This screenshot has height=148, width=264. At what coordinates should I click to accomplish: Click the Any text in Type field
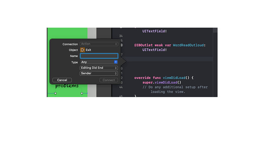pyautogui.click(x=84, y=62)
